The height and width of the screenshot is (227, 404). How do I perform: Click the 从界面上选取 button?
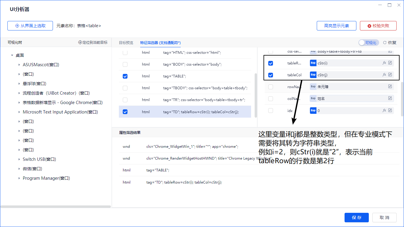click(x=30, y=26)
